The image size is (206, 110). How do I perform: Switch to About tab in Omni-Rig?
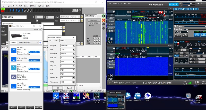pyautogui.click(x=62, y=41)
